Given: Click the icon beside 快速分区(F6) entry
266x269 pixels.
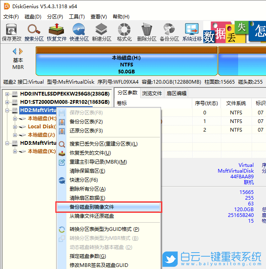Looking at the screenshot, I should click(62, 180).
